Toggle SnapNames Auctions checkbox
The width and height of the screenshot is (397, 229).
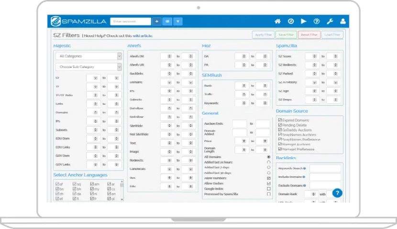(280, 135)
